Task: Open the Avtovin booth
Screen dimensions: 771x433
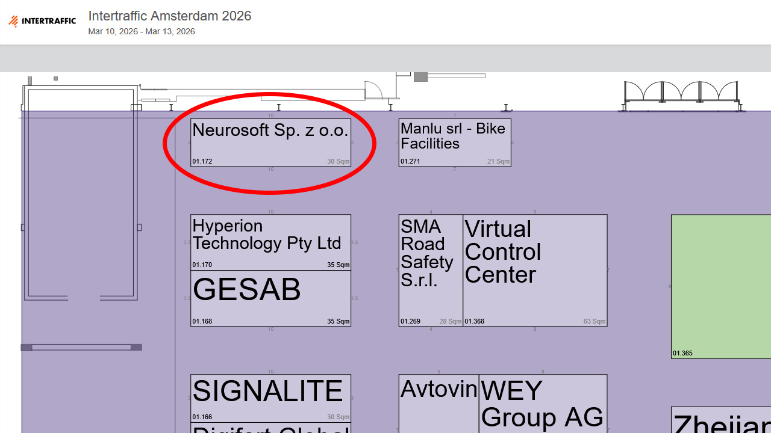Action: point(439,403)
